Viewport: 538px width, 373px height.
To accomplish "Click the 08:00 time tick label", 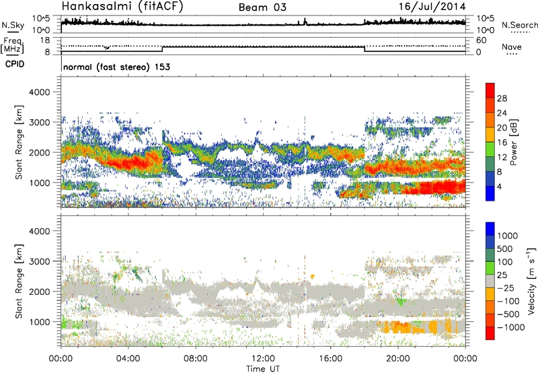I will point(196,359).
